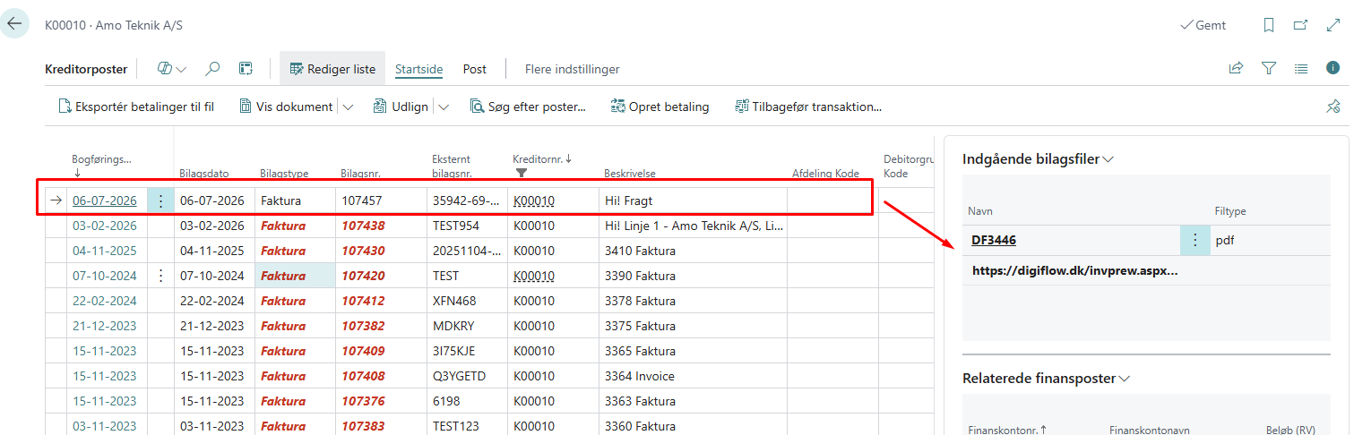This screenshot has height=435, width=1354.
Task: Click Søg efter poster action
Action: [x=528, y=107]
